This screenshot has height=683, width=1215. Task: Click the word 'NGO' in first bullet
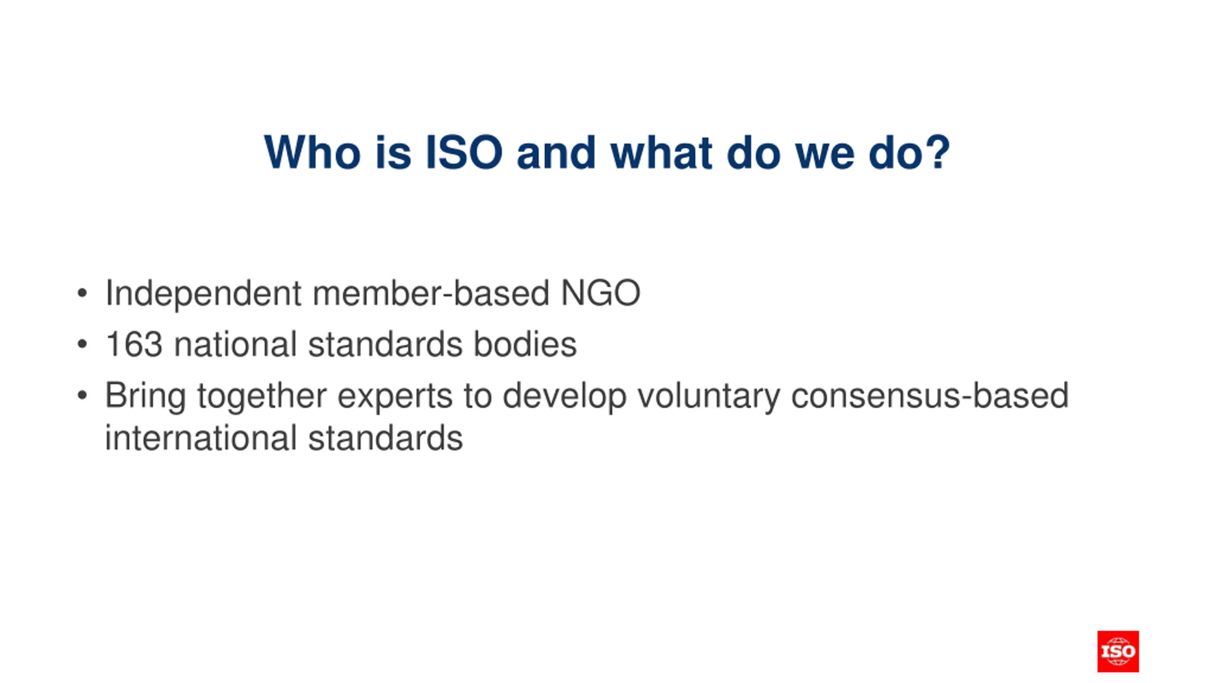[x=601, y=293]
